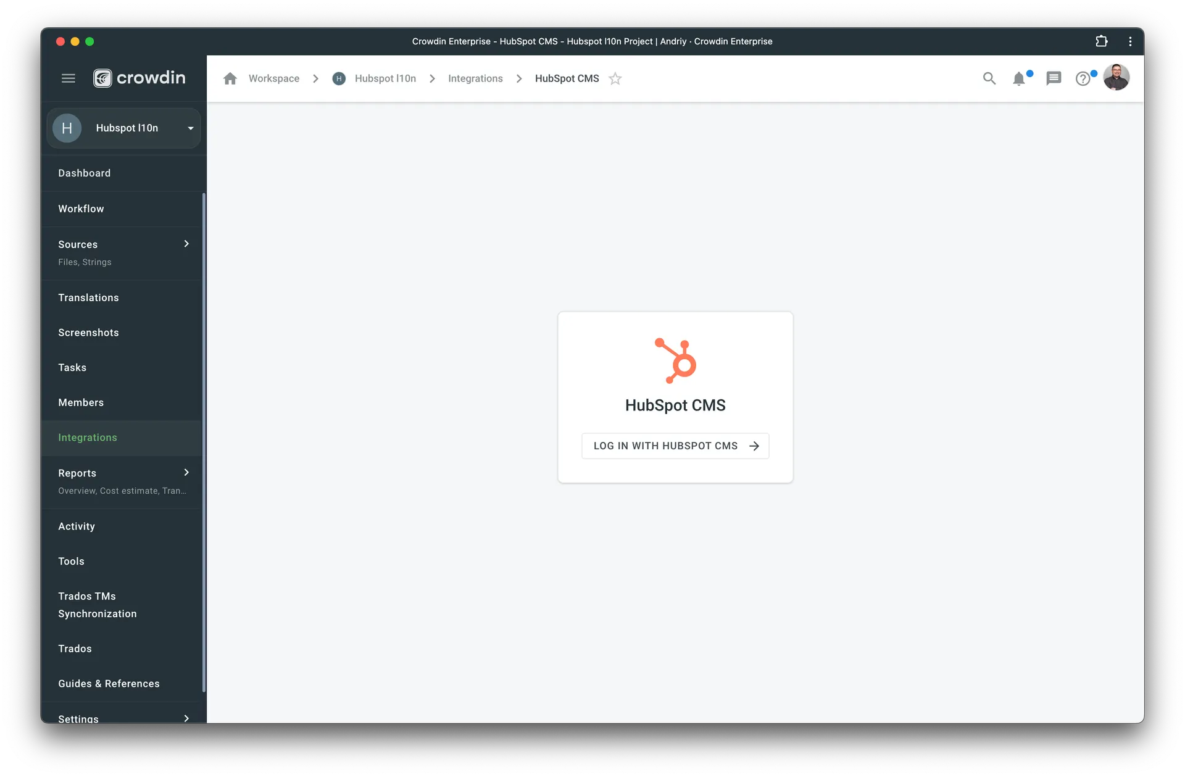Star the HubSpot CMS page as favorite

[615, 78]
